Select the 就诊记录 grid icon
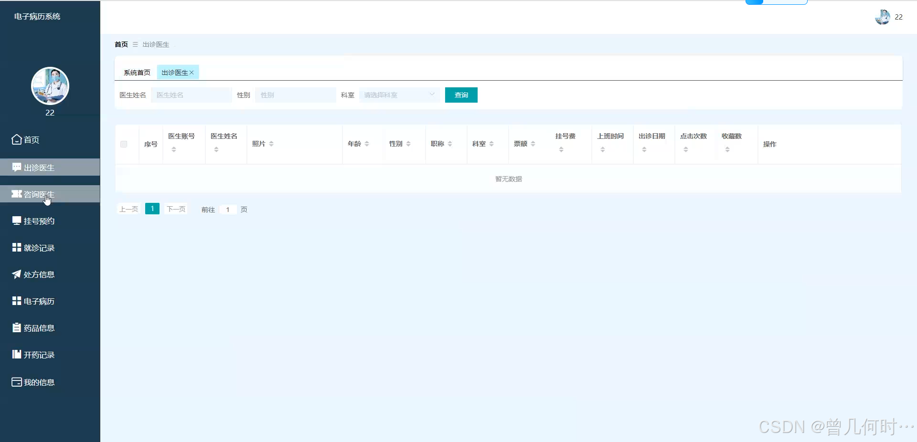The height and width of the screenshot is (442, 917). pyautogui.click(x=16, y=248)
